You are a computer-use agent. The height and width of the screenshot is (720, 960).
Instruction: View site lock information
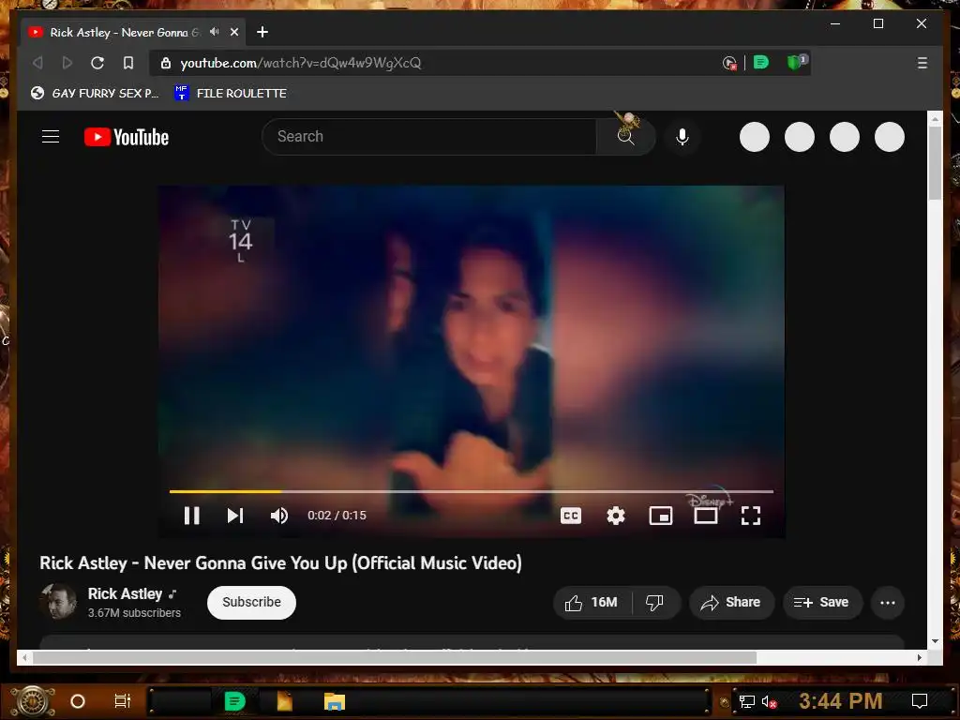(x=165, y=63)
